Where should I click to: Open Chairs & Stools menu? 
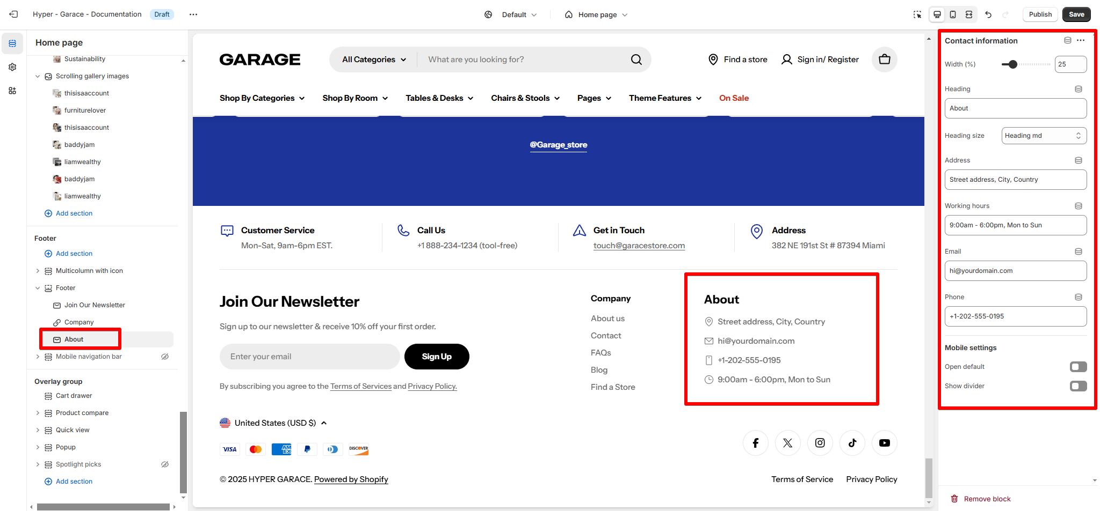(x=525, y=98)
